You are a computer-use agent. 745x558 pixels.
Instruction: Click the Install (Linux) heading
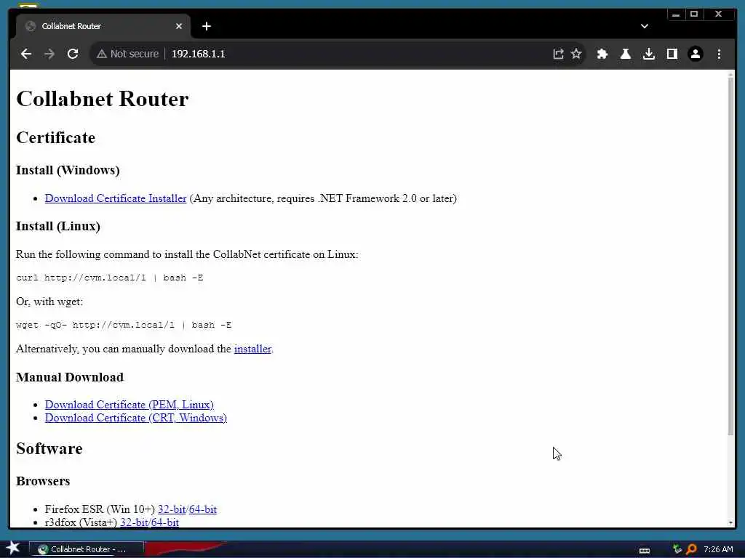pos(58,227)
